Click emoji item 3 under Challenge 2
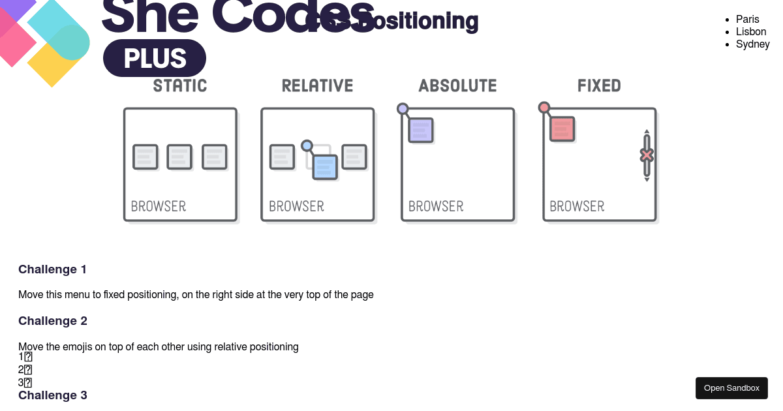 coord(23,382)
